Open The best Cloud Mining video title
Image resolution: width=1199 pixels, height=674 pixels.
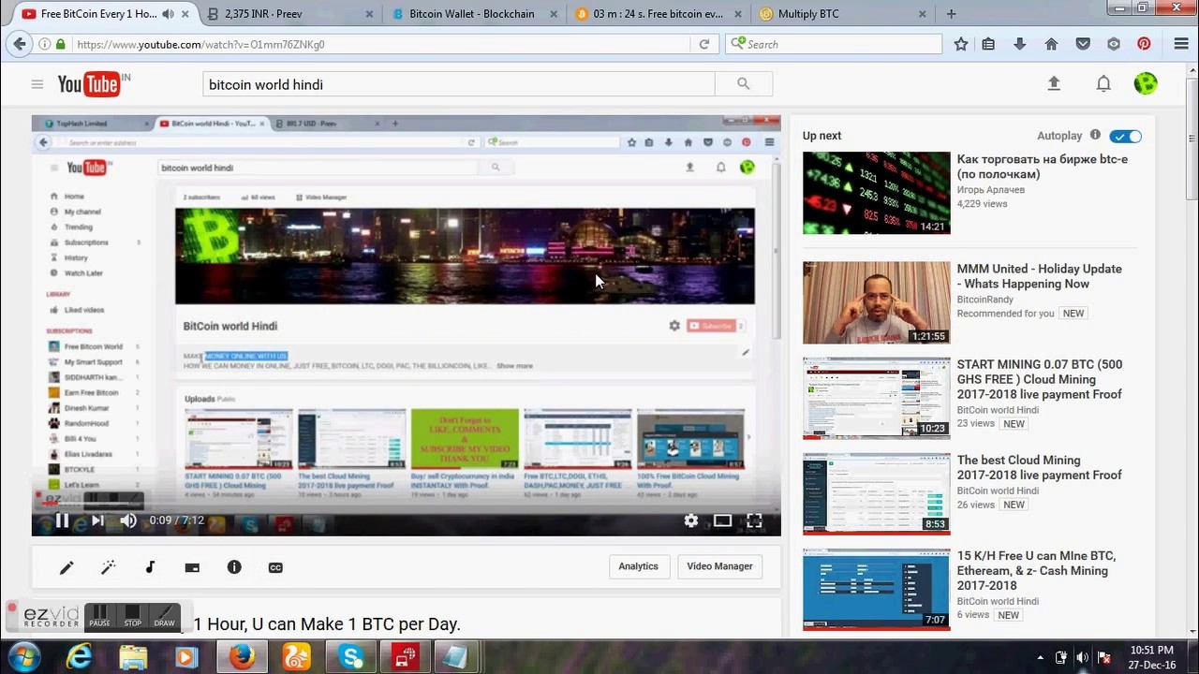(1039, 467)
